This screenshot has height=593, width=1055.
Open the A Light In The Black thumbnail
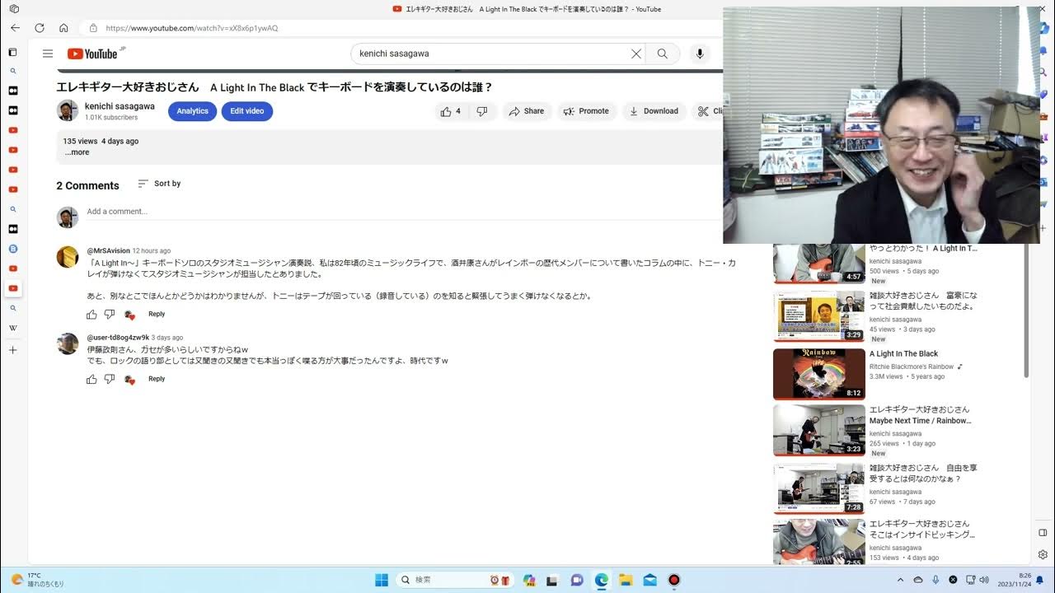tap(819, 374)
